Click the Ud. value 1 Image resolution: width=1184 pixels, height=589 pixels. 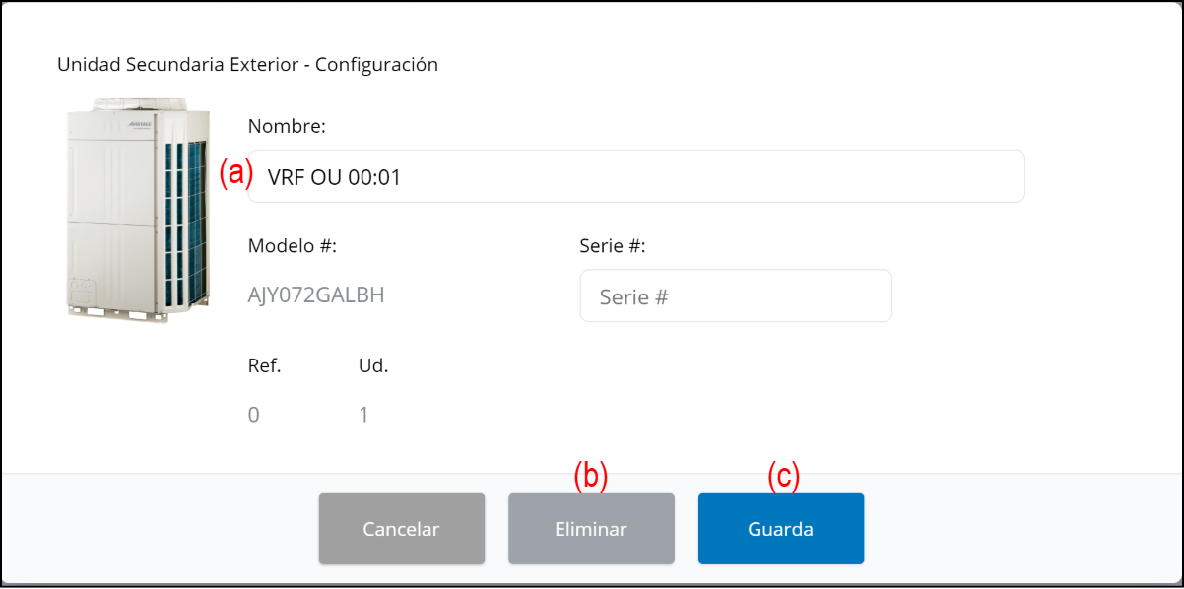[x=363, y=415]
